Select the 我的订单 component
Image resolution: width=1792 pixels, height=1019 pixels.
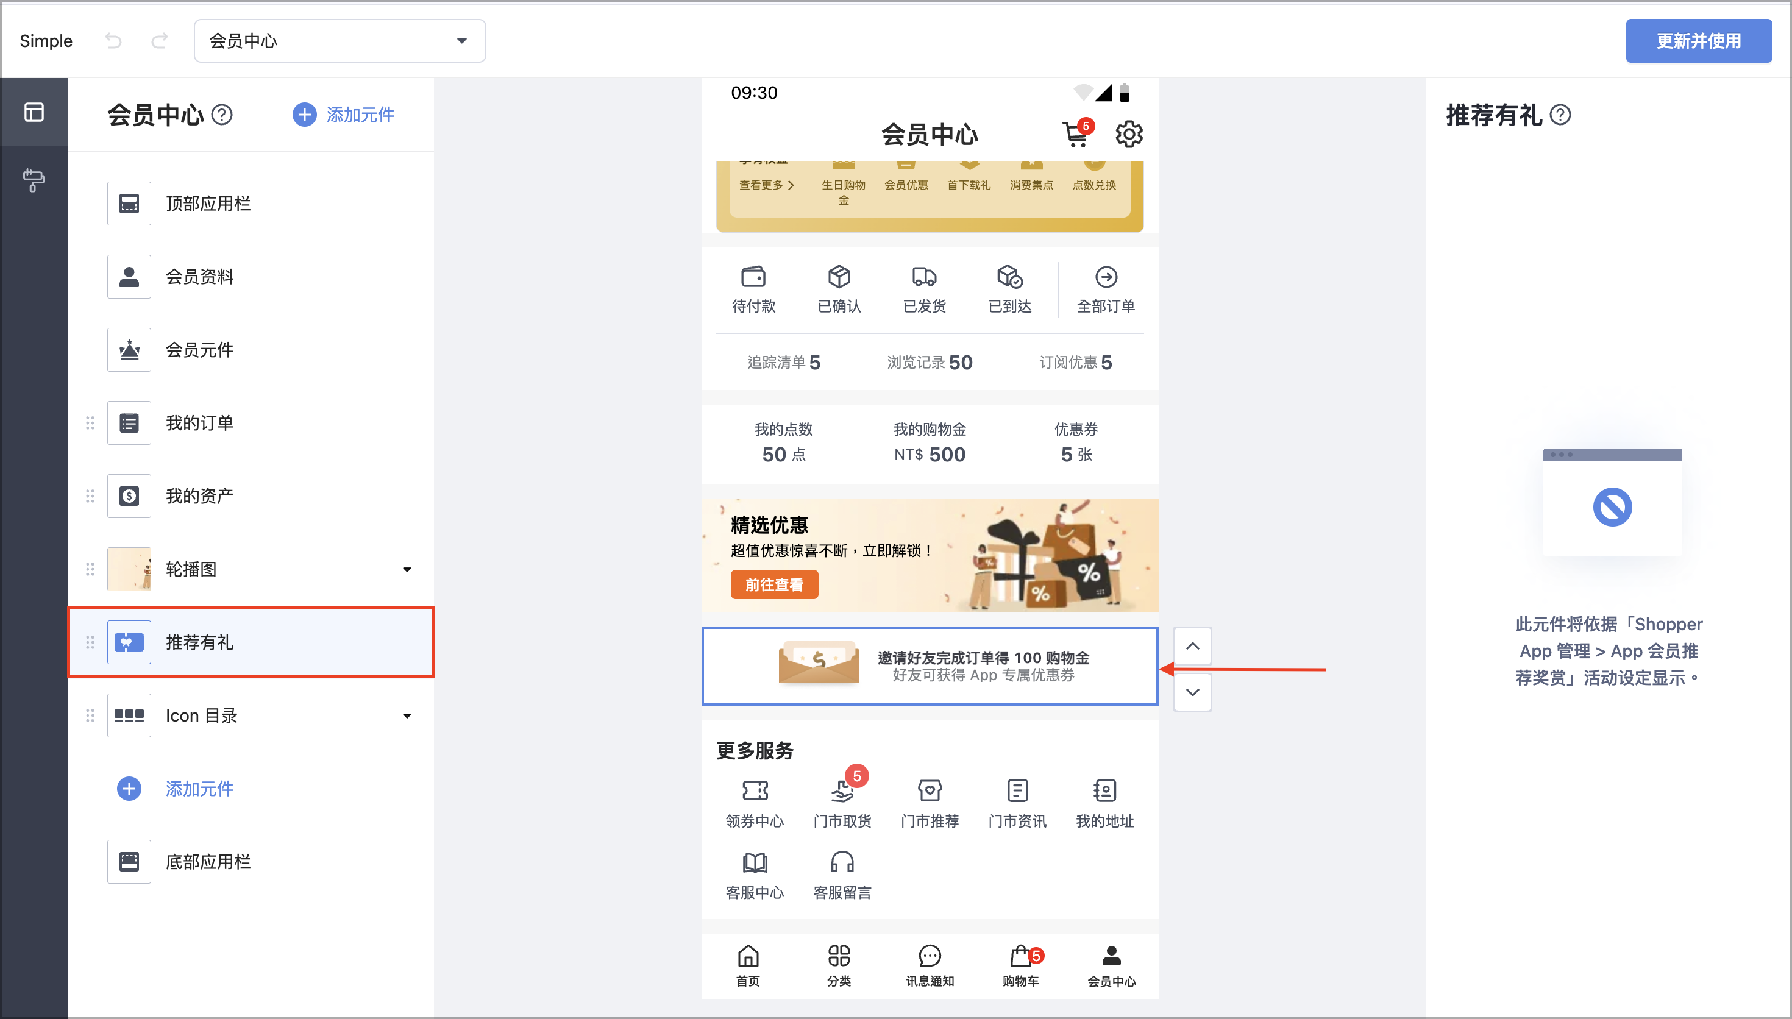[x=252, y=423]
